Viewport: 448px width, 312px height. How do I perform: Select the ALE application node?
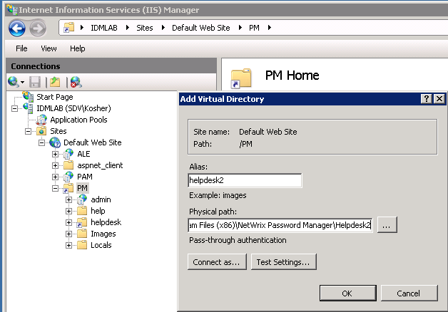(83, 154)
